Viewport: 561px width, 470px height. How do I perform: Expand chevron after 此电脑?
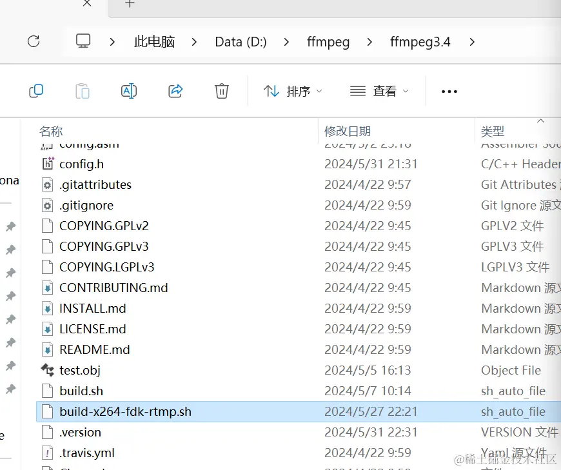(x=194, y=42)
